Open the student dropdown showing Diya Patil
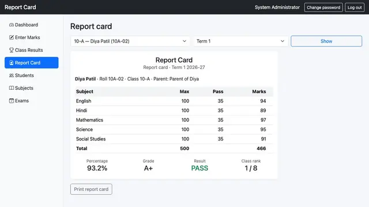 click(x=130, y=41)
